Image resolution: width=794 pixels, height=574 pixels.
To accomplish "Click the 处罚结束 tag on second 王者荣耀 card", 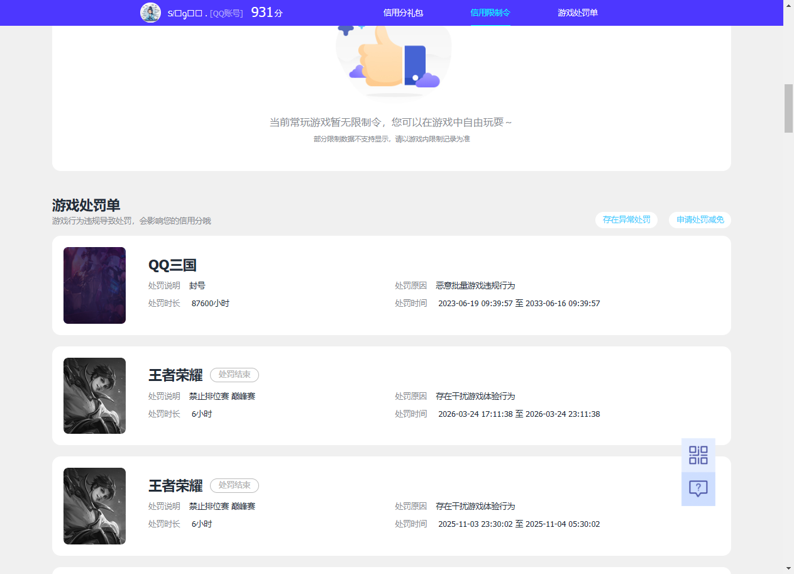I will point(234,485).
